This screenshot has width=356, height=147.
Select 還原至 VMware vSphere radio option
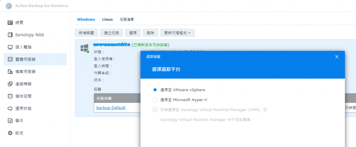click(x=155, y=90)
